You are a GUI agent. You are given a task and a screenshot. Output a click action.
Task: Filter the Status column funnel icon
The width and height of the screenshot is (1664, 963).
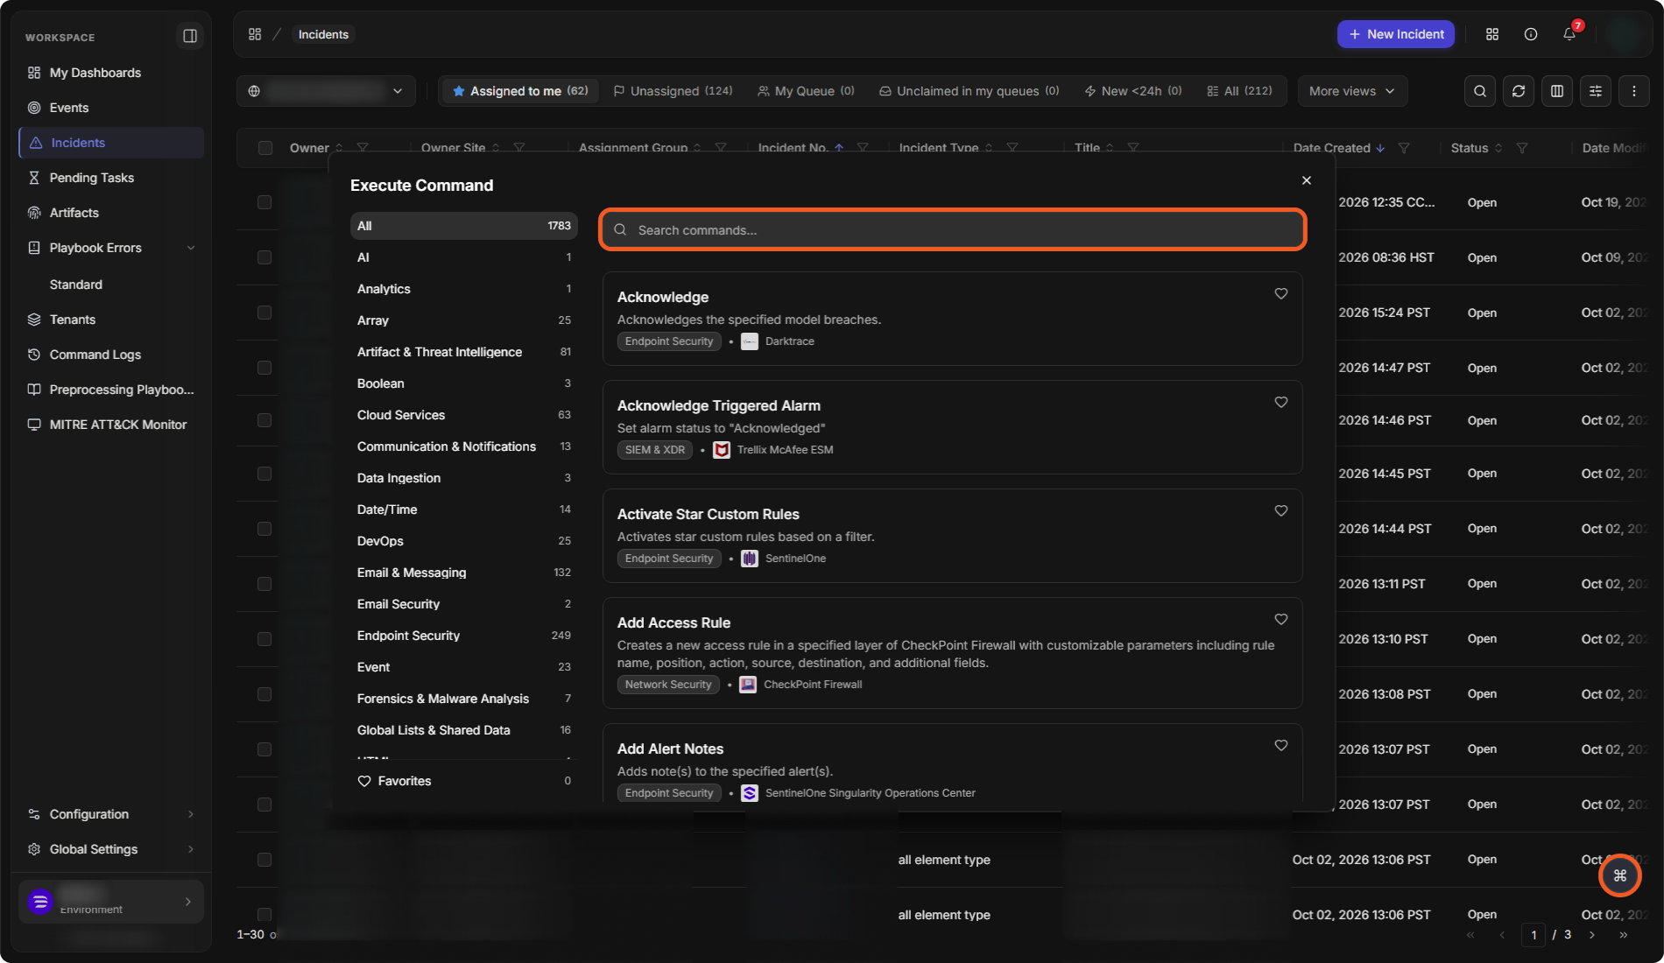1522,148
